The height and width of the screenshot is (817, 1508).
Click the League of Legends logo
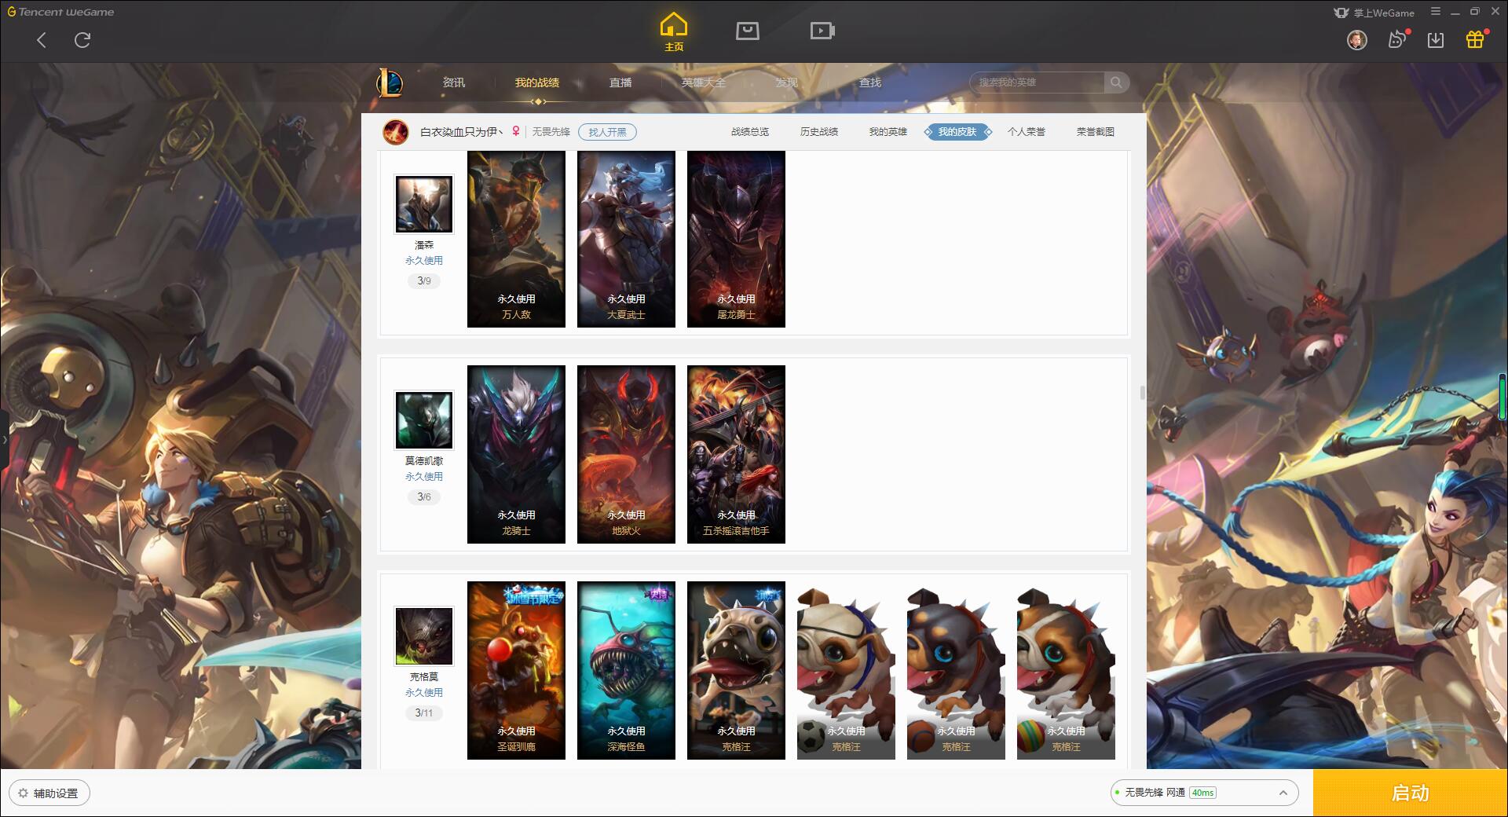[x=390, y=82]
